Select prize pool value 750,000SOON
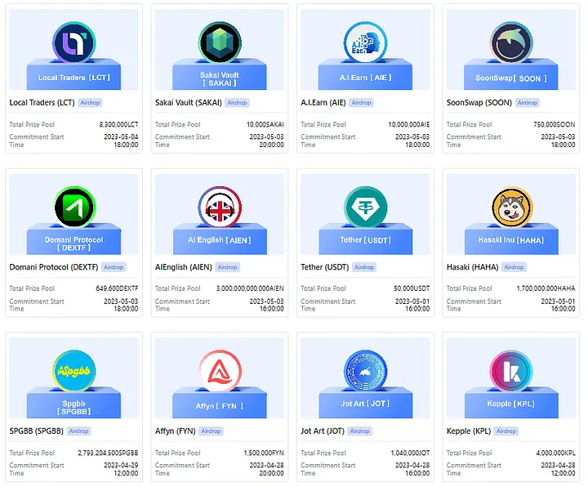The image size is (588, 487). click(555, 124)
